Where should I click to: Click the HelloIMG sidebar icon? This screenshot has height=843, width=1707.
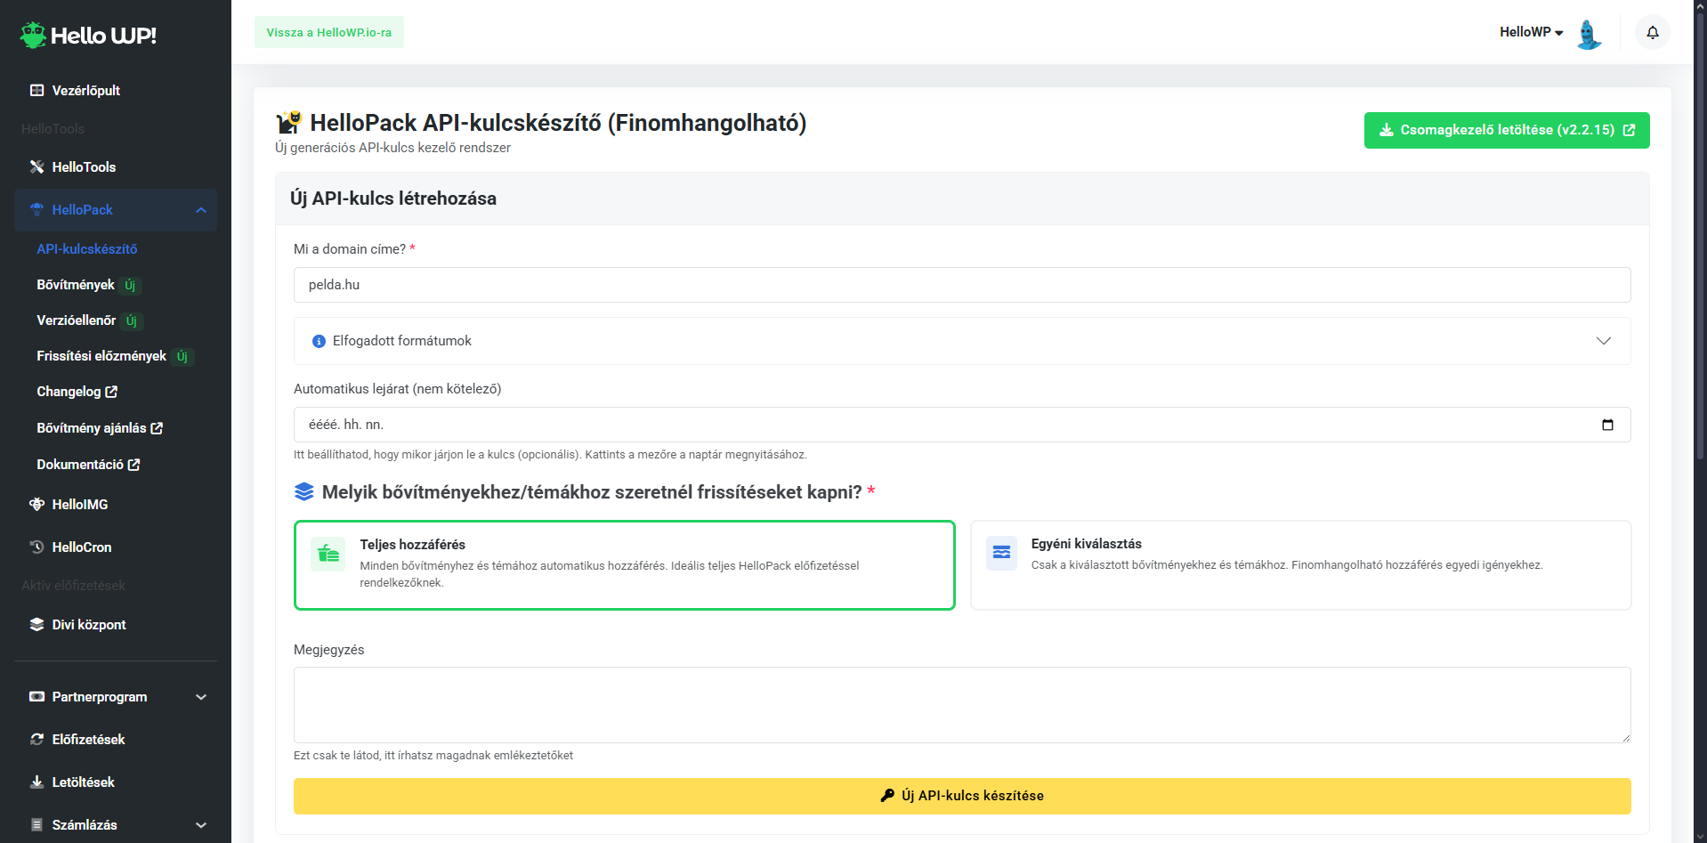(x=36, y=505)
